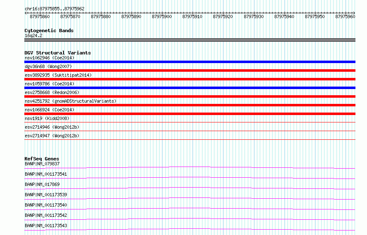Click the red bar for esv2758668

pyautogui.click(x=190, y=96)
